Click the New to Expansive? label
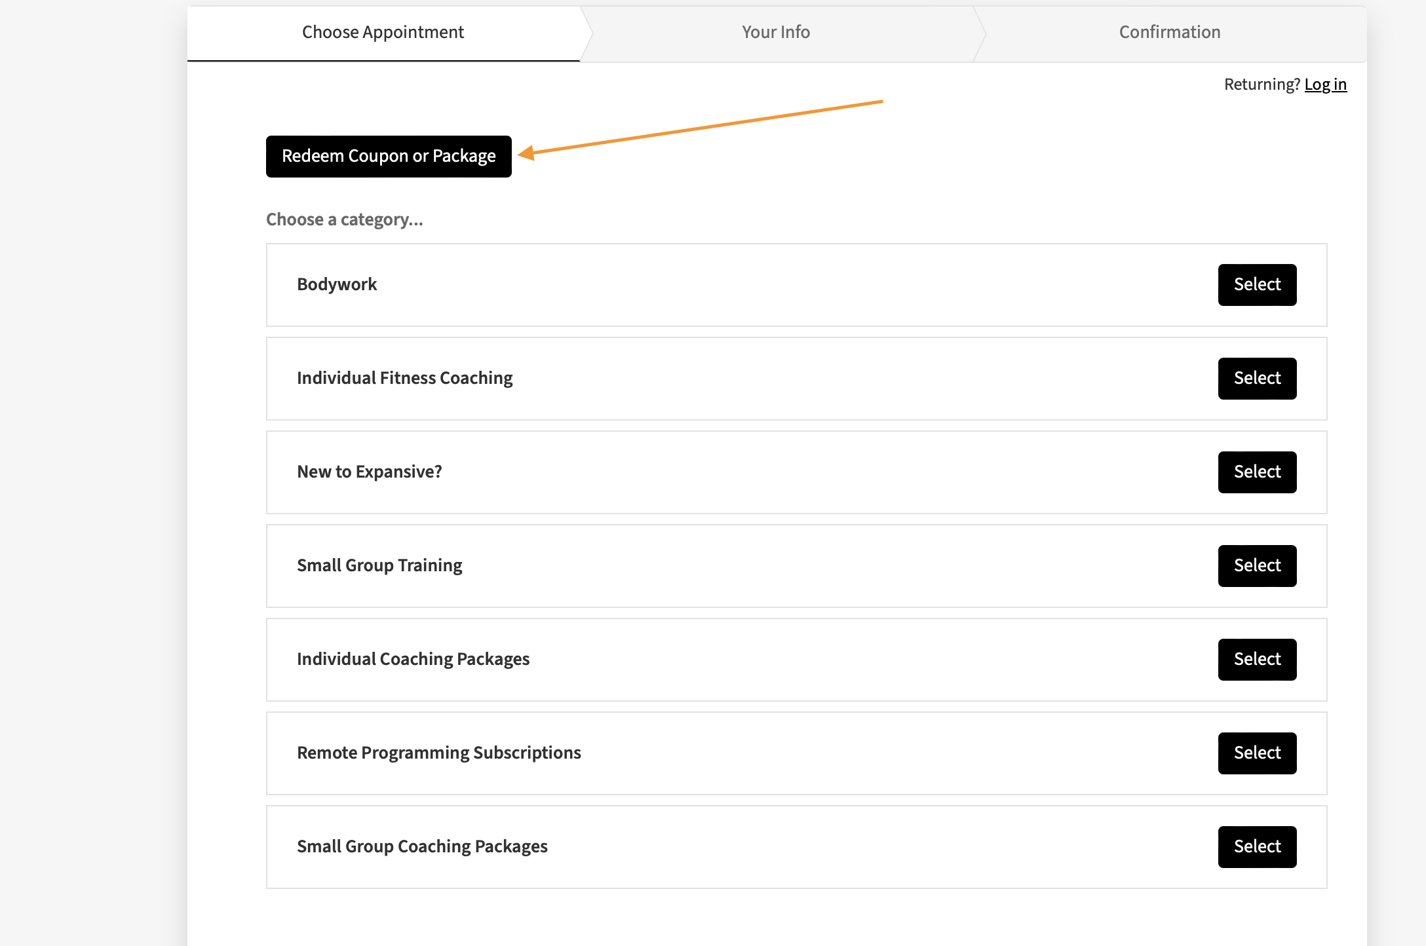This screenshot has height=946, width=1426. 369,472
